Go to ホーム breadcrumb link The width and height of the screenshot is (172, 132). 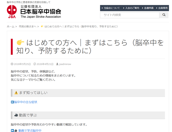[x=10, y=26]
